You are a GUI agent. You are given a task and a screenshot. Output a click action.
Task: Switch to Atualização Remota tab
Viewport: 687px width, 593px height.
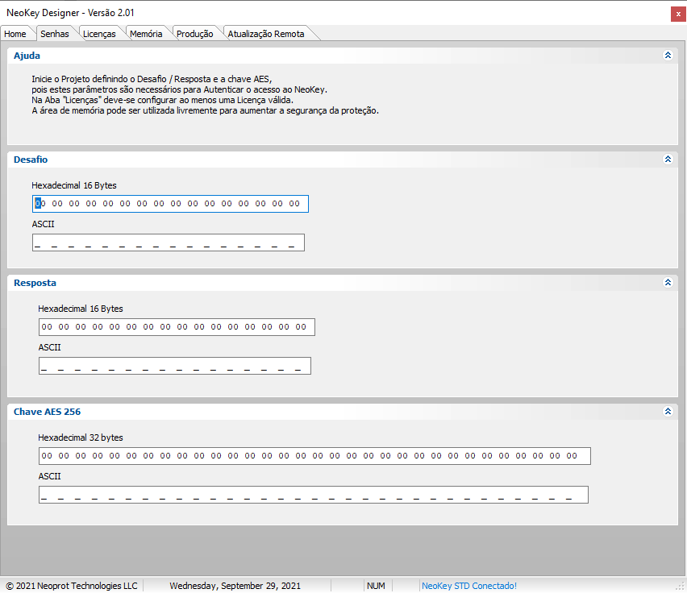pos(266,34)
